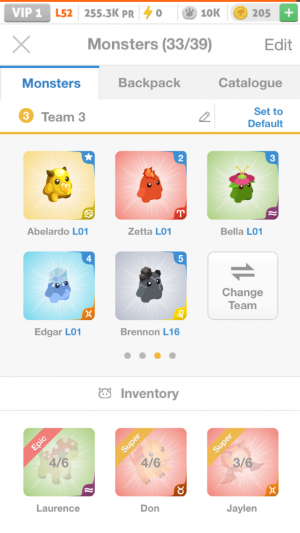Viewport: 300px width, 533px height.
Task: Tap the VIP 1 badge
Action: (x=27, y=13)
